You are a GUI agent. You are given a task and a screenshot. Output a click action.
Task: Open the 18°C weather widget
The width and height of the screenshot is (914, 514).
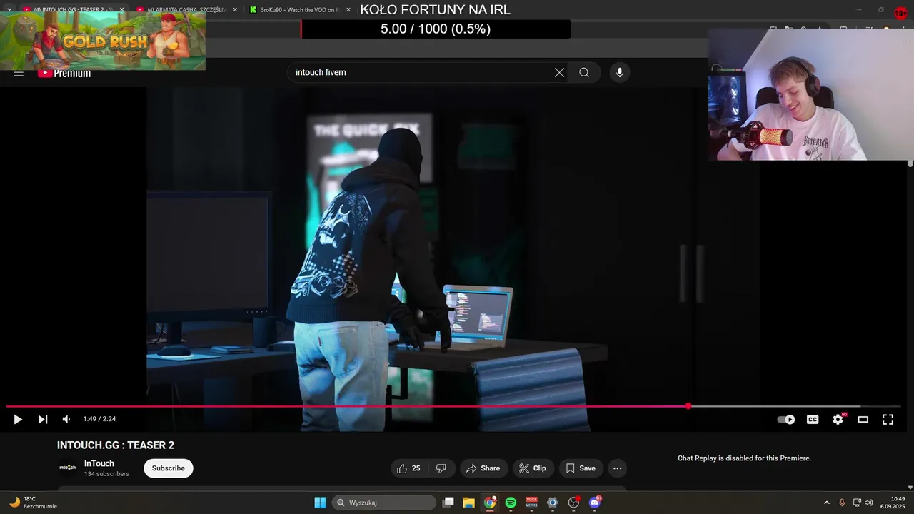click(x=33, y=503)
